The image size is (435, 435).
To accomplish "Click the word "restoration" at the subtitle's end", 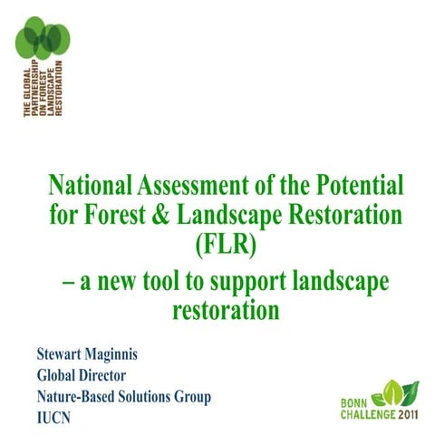I will 226,311.
